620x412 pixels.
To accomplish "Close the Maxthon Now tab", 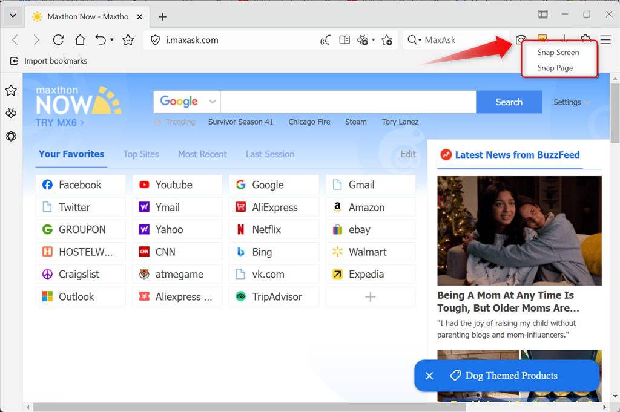I will 140,16.
